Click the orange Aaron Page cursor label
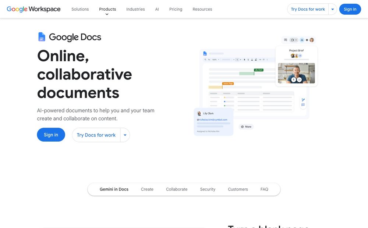Viewport: 368px width, 228px height. pyautogui.click(x=228, y=83)
